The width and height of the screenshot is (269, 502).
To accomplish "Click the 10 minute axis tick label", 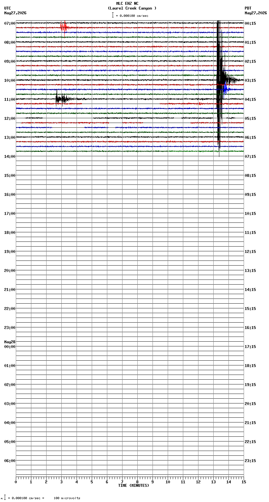I will (168, 482).
